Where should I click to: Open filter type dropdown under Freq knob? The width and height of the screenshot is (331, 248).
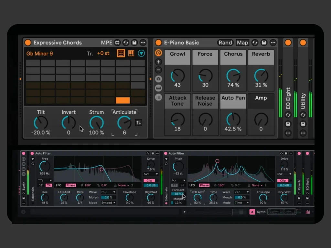click(x=45, y=181)
